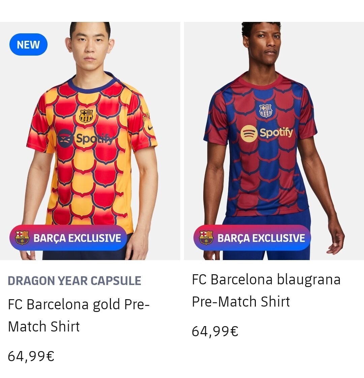Screen dimensions: 364x378
Task: Click the Nike swoosh on gold shirt sleeve
Action: coord(151,128)
